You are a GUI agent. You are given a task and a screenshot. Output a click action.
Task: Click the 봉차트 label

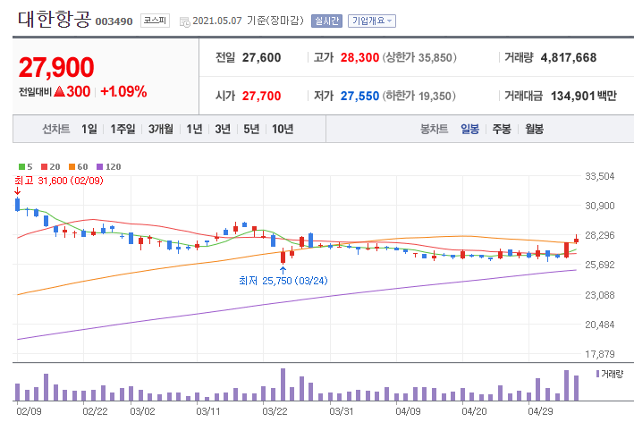tap(435, 129)
